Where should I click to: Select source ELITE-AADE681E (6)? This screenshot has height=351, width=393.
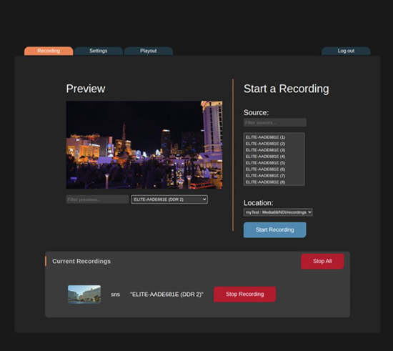pyautogui.click(x=274, y=169)
